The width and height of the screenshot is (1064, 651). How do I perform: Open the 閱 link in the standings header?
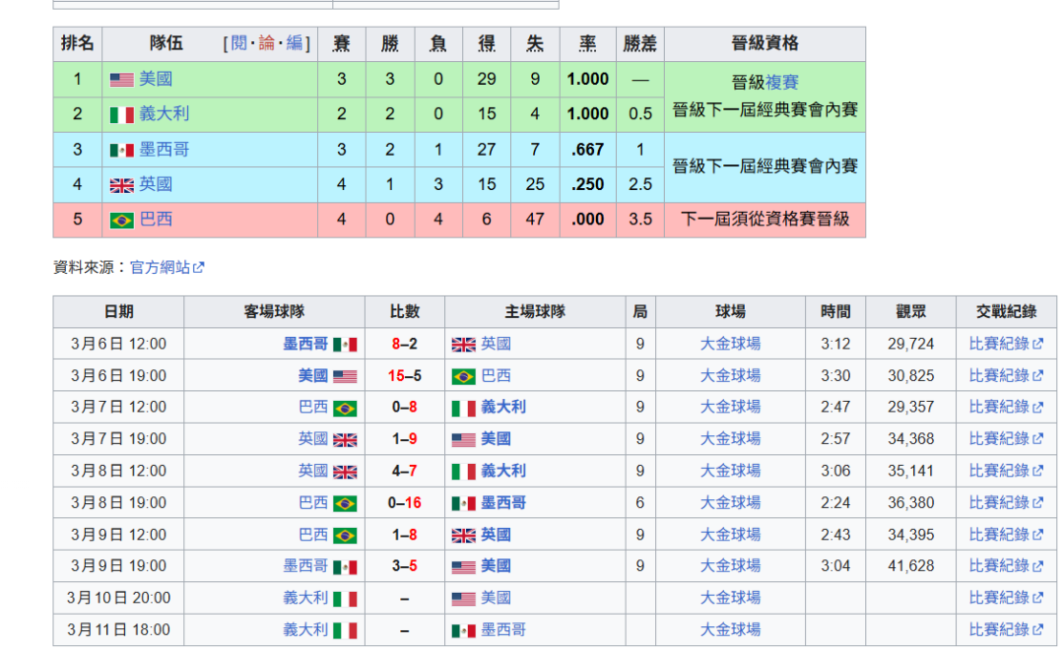(238, 43)
